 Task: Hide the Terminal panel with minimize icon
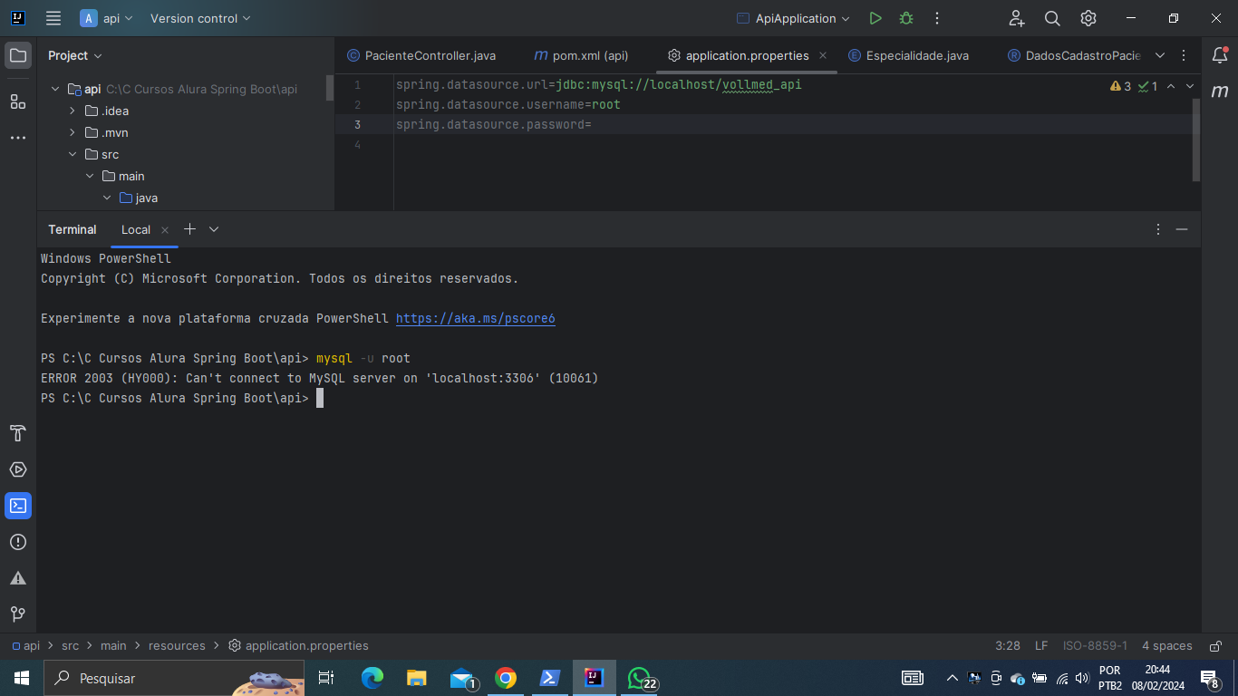click(x=1182, y=229)
